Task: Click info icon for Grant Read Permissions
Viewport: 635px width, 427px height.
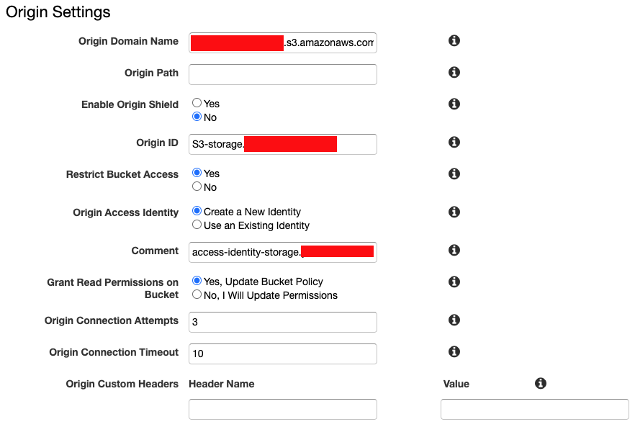Action: 454,282
